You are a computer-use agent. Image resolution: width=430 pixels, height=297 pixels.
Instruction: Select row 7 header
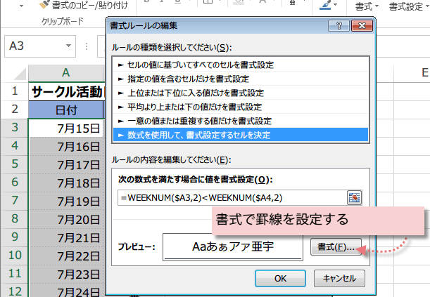point(15,201)
